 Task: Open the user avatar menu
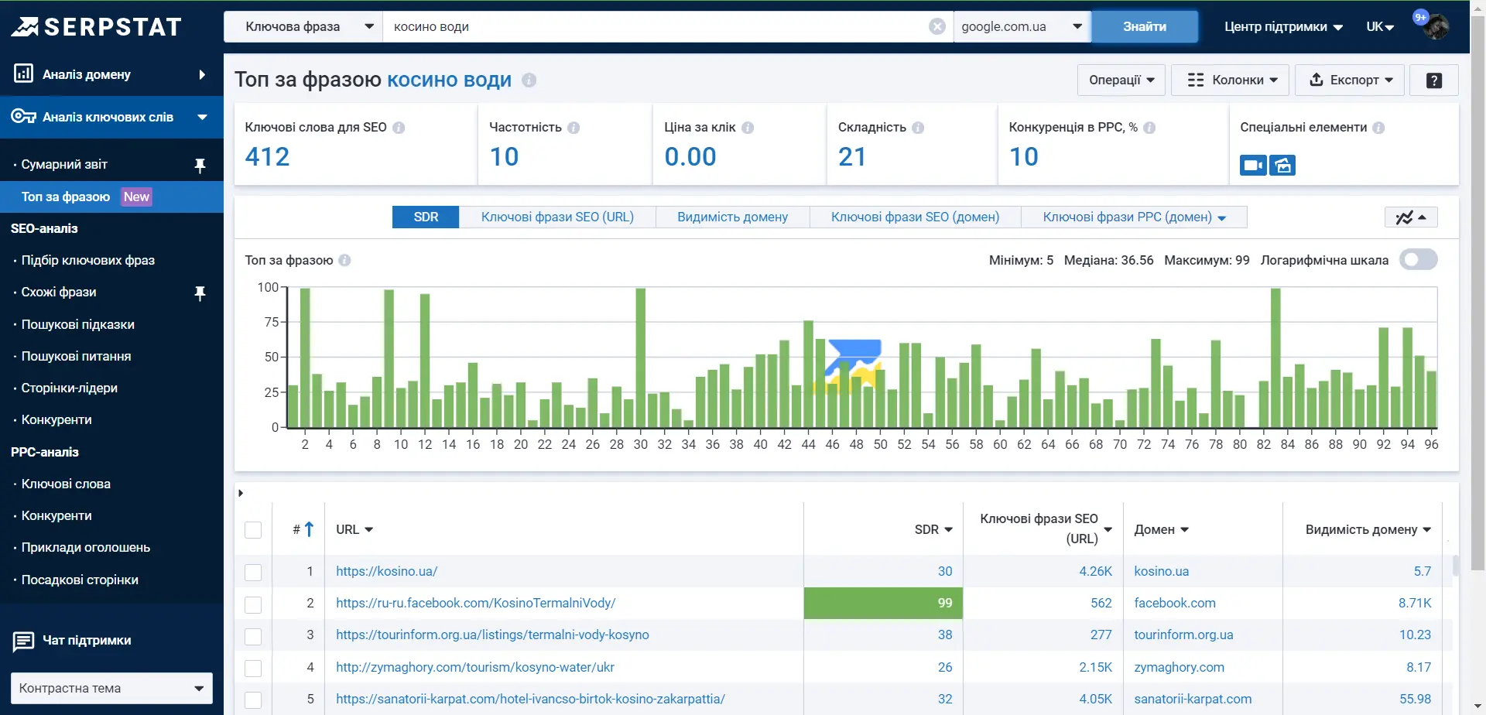[1436, 26]
